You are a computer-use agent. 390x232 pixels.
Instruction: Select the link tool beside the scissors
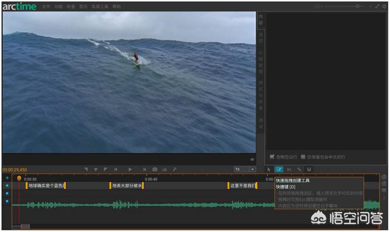[x=299, y=169]
